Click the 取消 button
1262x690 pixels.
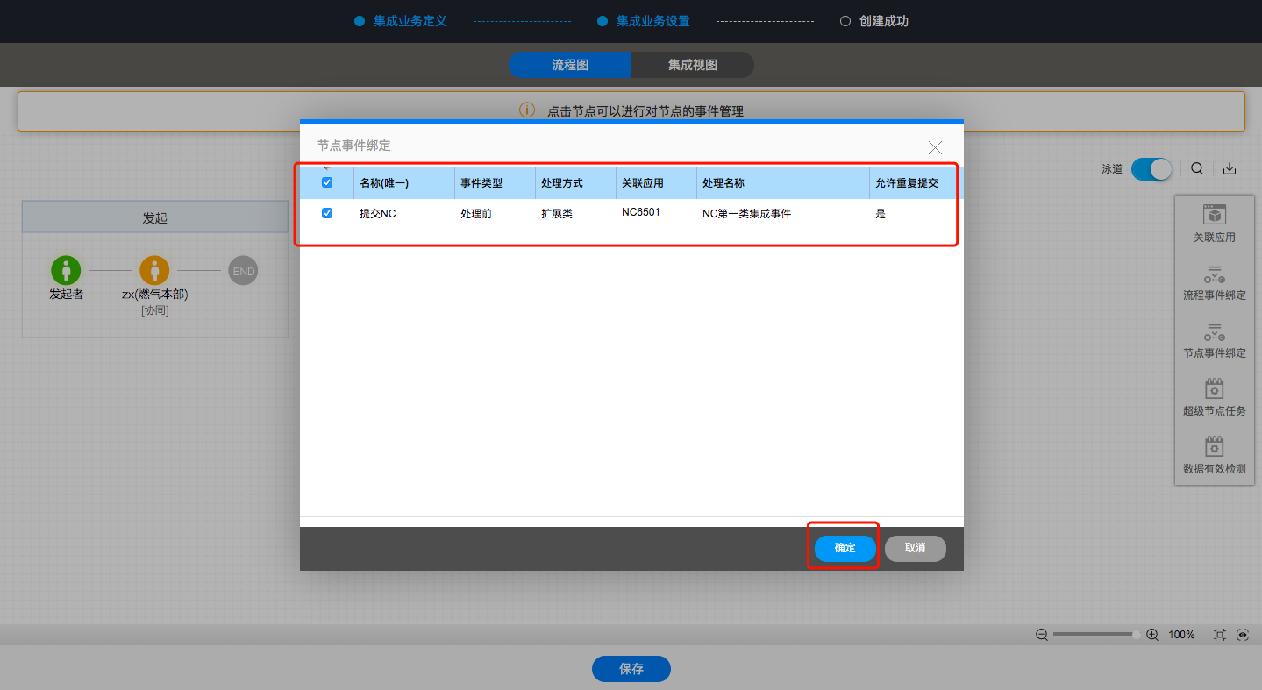pyautogui.click(x=915, y=548)
